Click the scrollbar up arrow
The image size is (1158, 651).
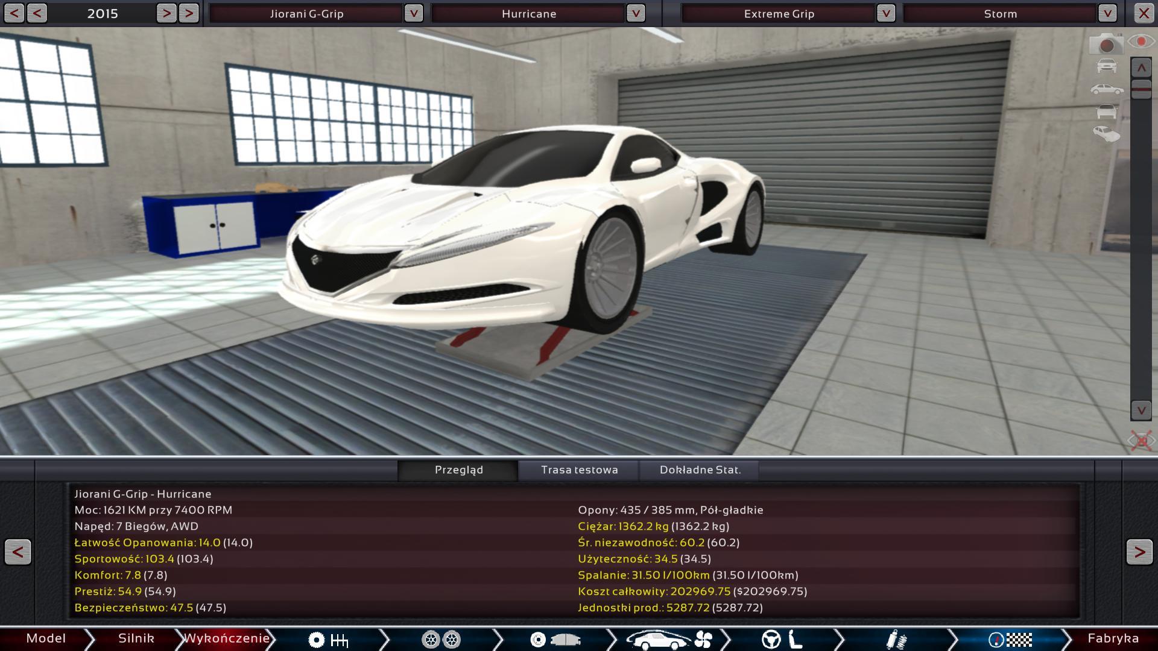click(1141, 68)
